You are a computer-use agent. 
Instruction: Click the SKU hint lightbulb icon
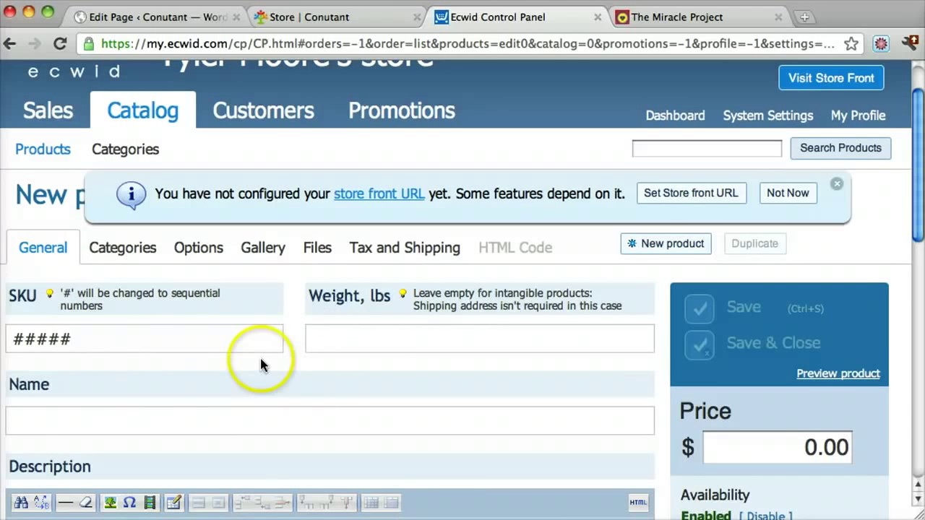pos(49,294)
